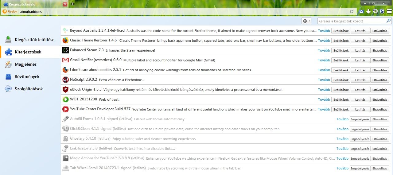
Task: Disable Classic Theme Restorer with Letiltás
Action: point(360,41)
